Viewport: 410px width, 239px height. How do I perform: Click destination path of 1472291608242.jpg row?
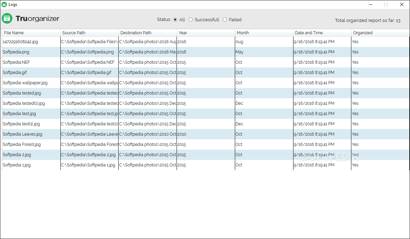148,42
